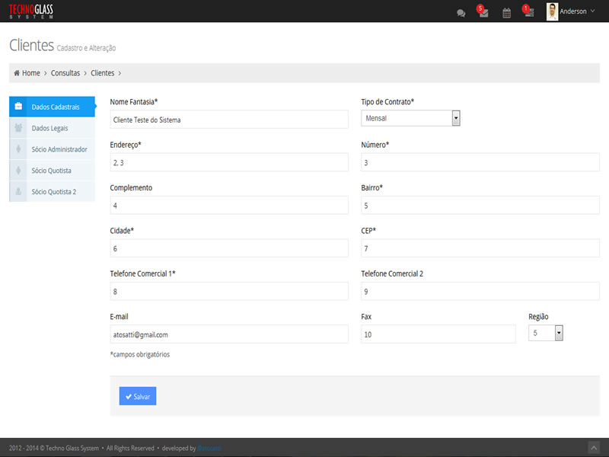Open the calendar icon in header
The width and height of the screenshot is (609, 457).
(x=506, y=13)
